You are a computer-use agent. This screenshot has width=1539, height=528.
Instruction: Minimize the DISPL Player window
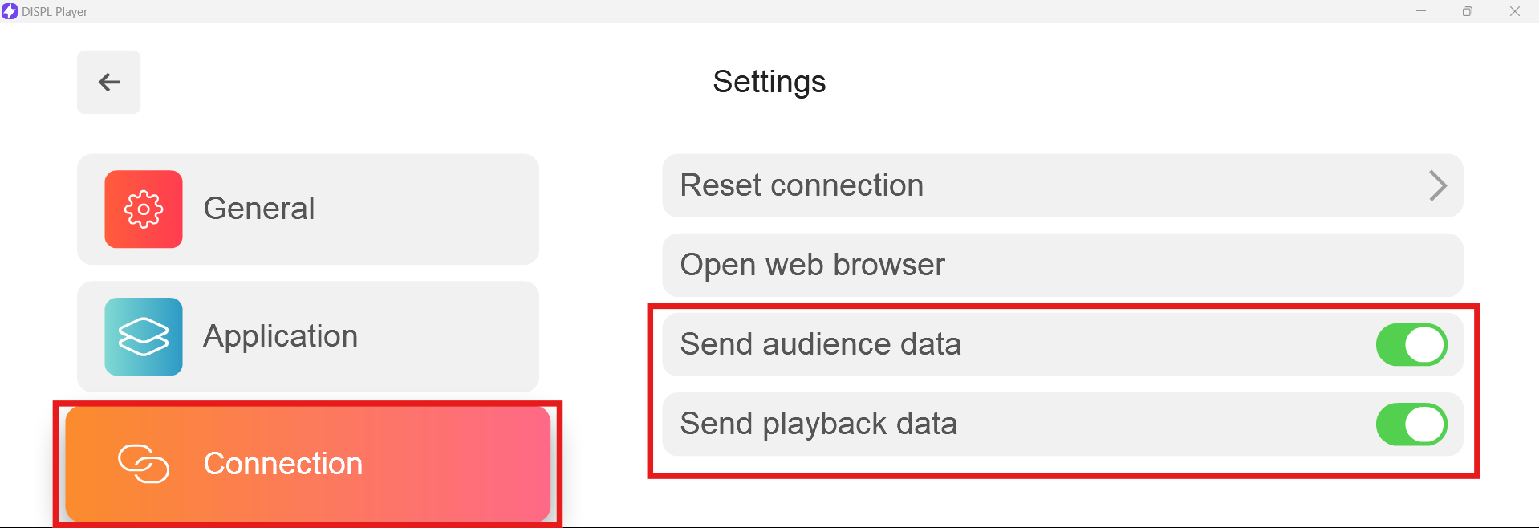[x=1421, y=11]
